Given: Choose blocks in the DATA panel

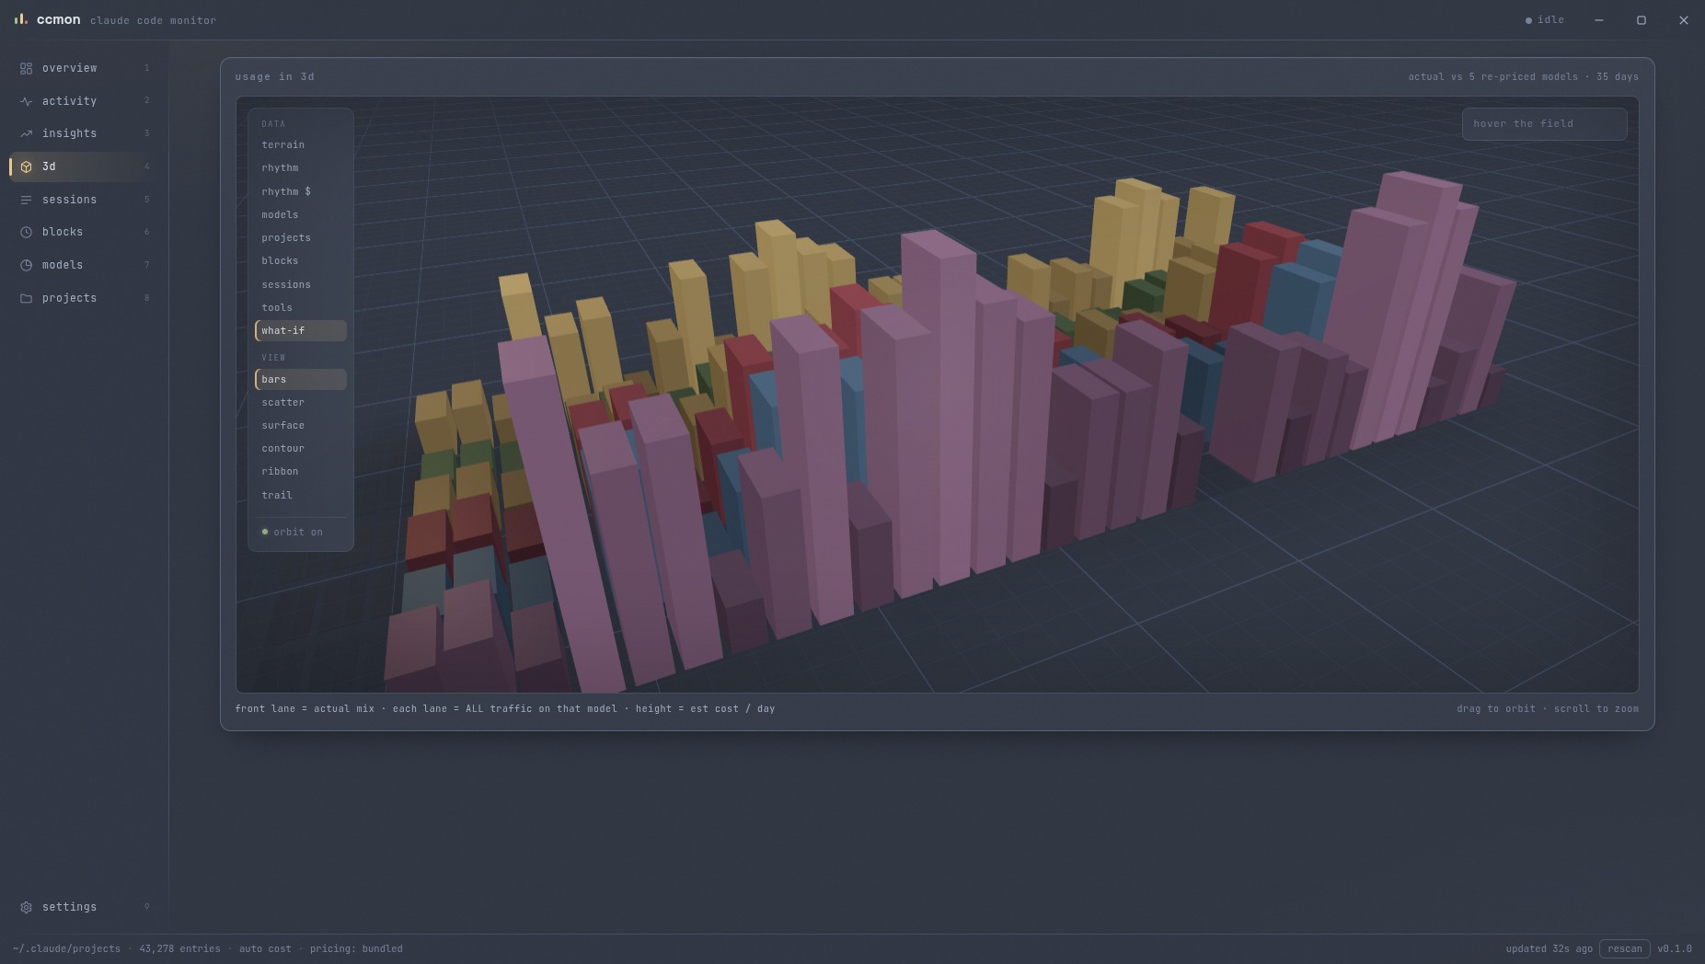Looking at the screenshot, I should pos(300,260).
